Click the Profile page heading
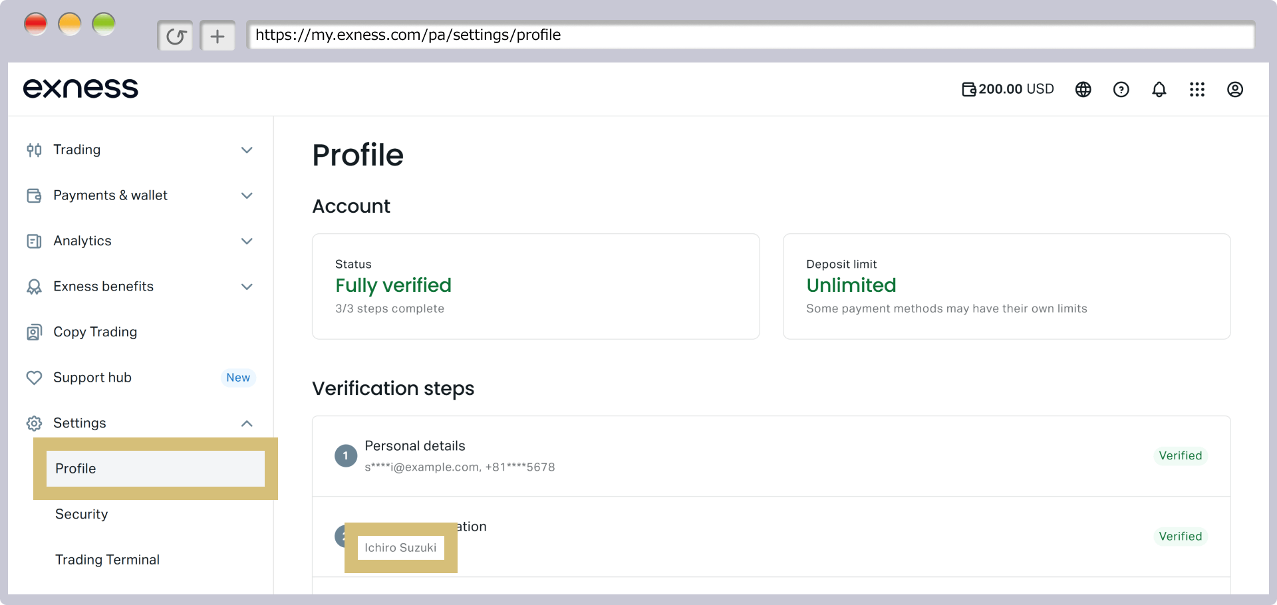The width and height of the screenshot is (1277, 605). 358,156
